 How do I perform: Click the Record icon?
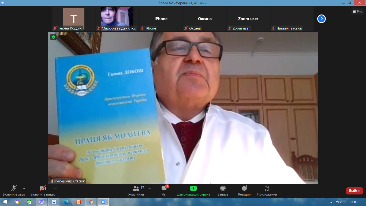(223, 188)
